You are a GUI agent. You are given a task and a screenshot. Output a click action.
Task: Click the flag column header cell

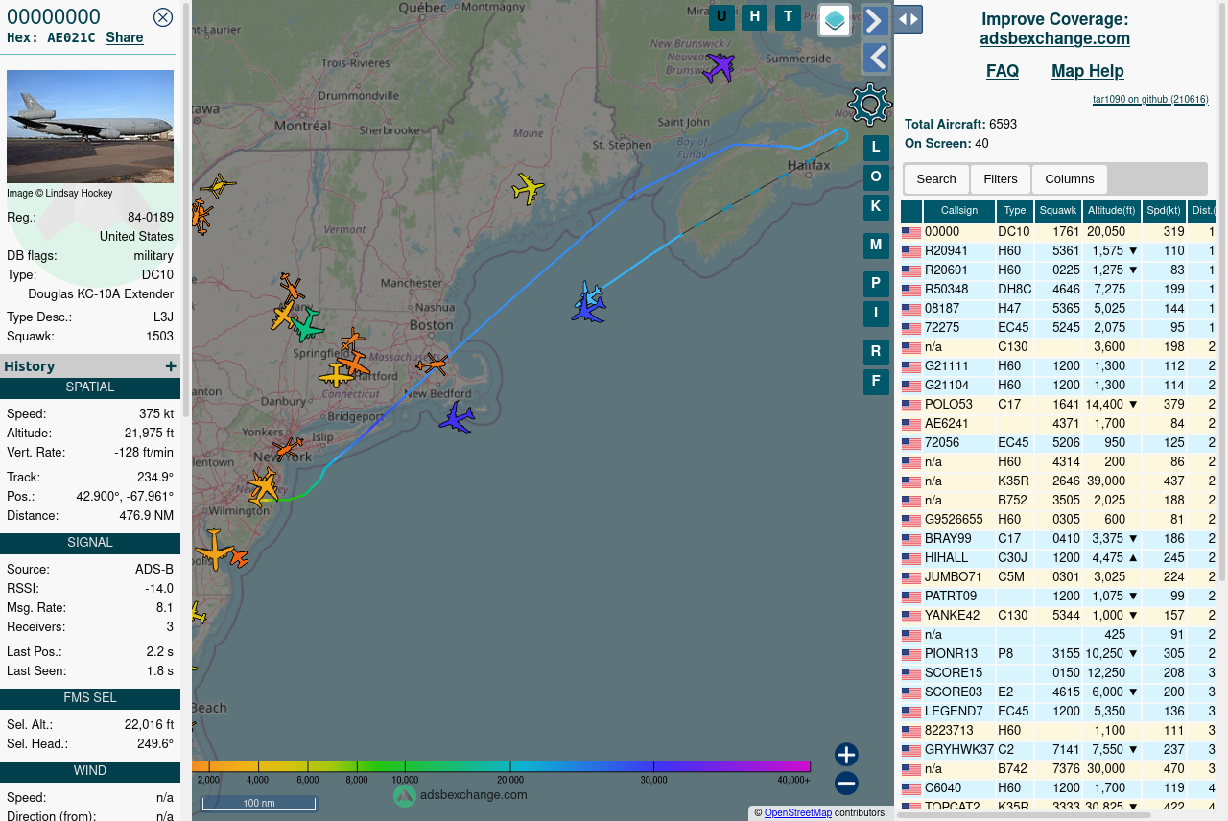click(x=911, y=211)
